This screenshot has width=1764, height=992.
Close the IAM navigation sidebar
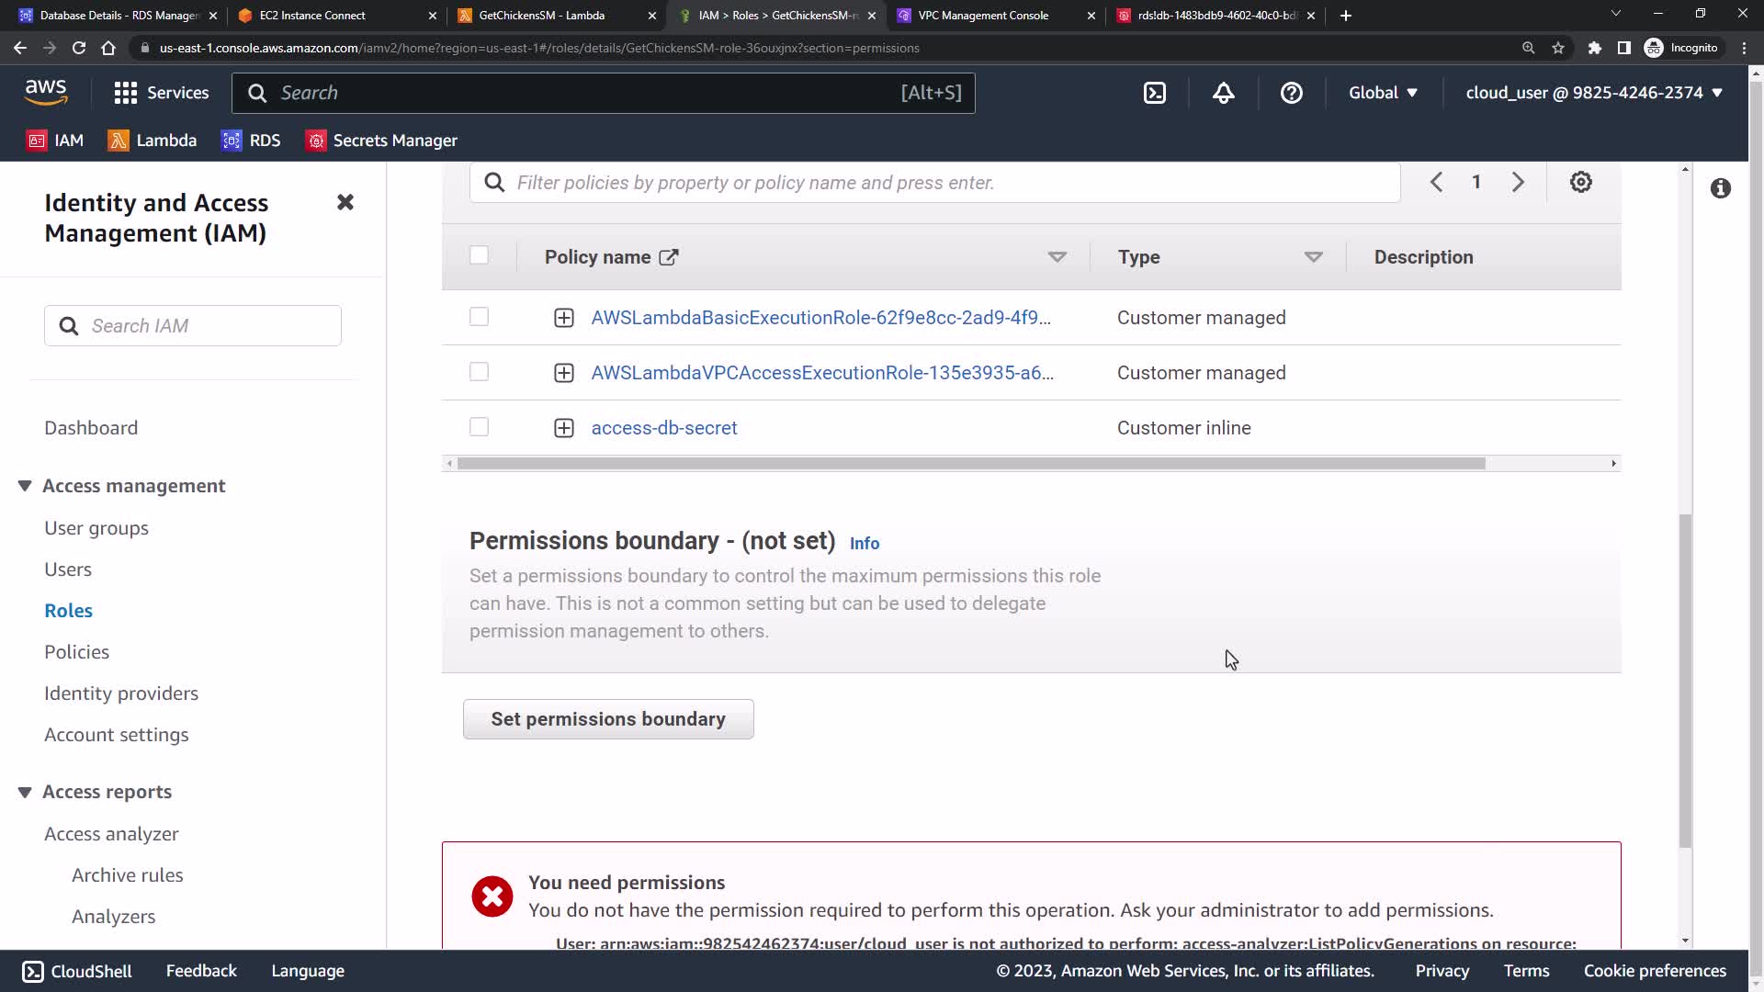tap(345, 202)
